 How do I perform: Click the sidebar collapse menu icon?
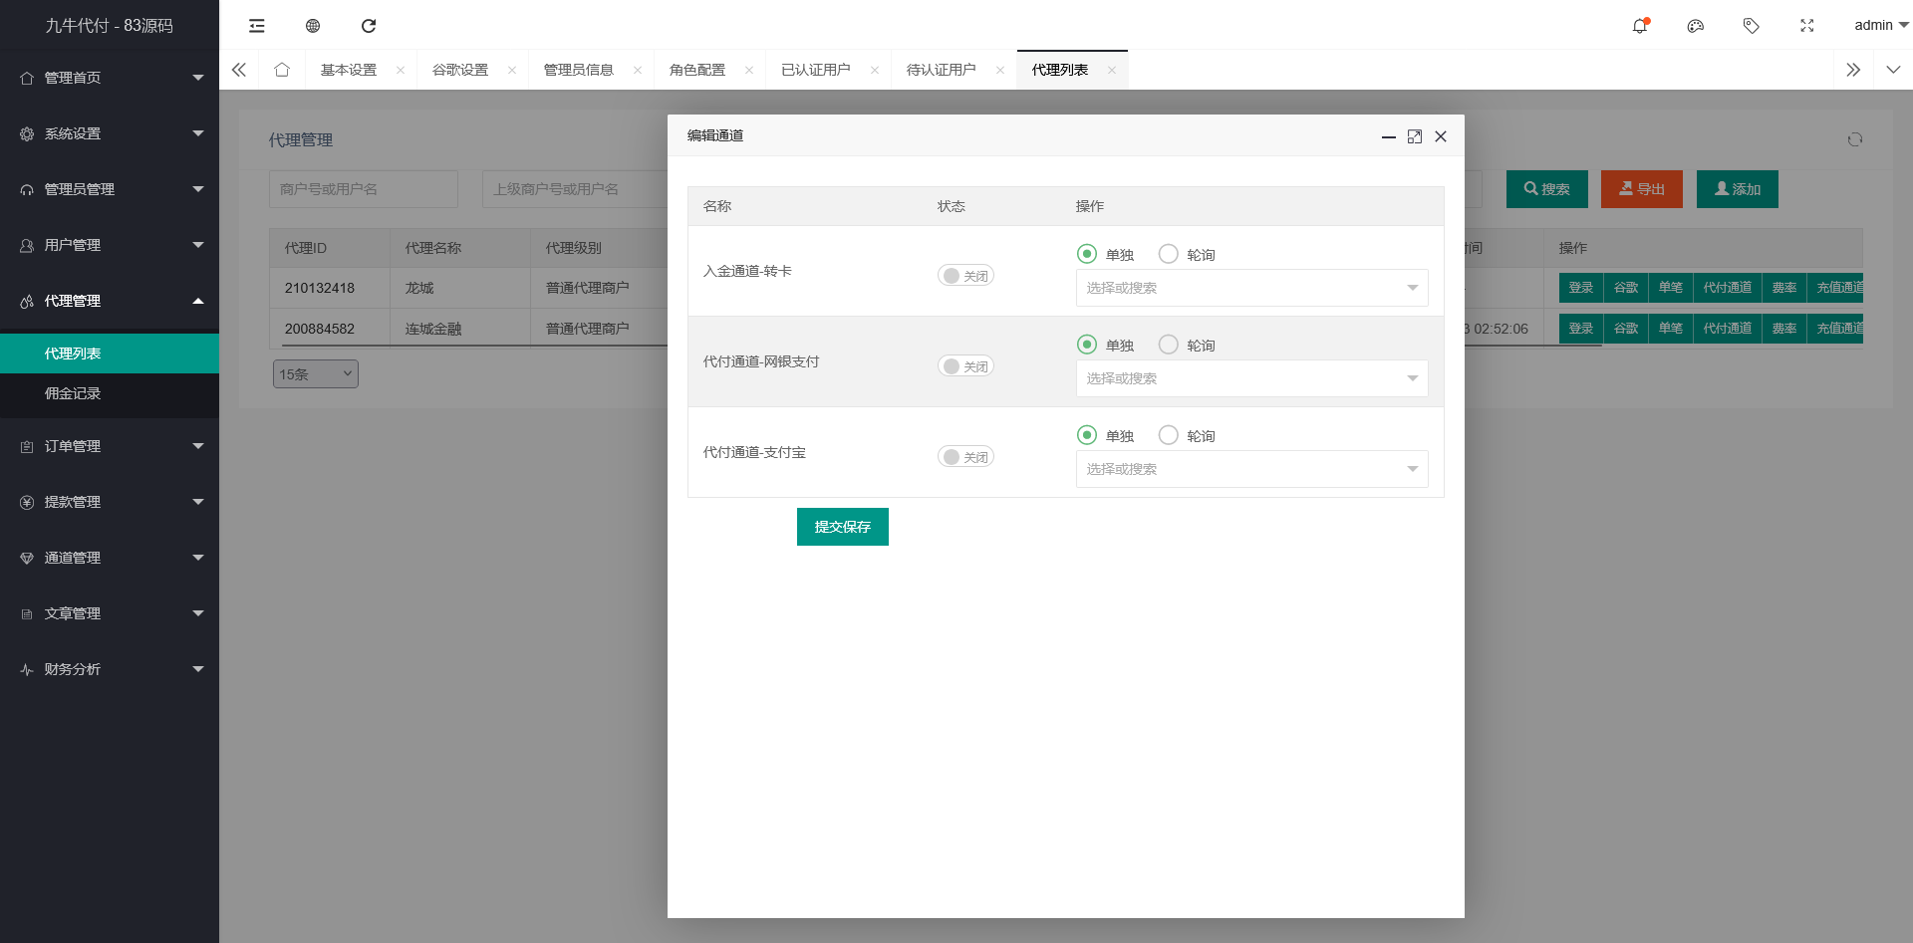pos(257,26)
